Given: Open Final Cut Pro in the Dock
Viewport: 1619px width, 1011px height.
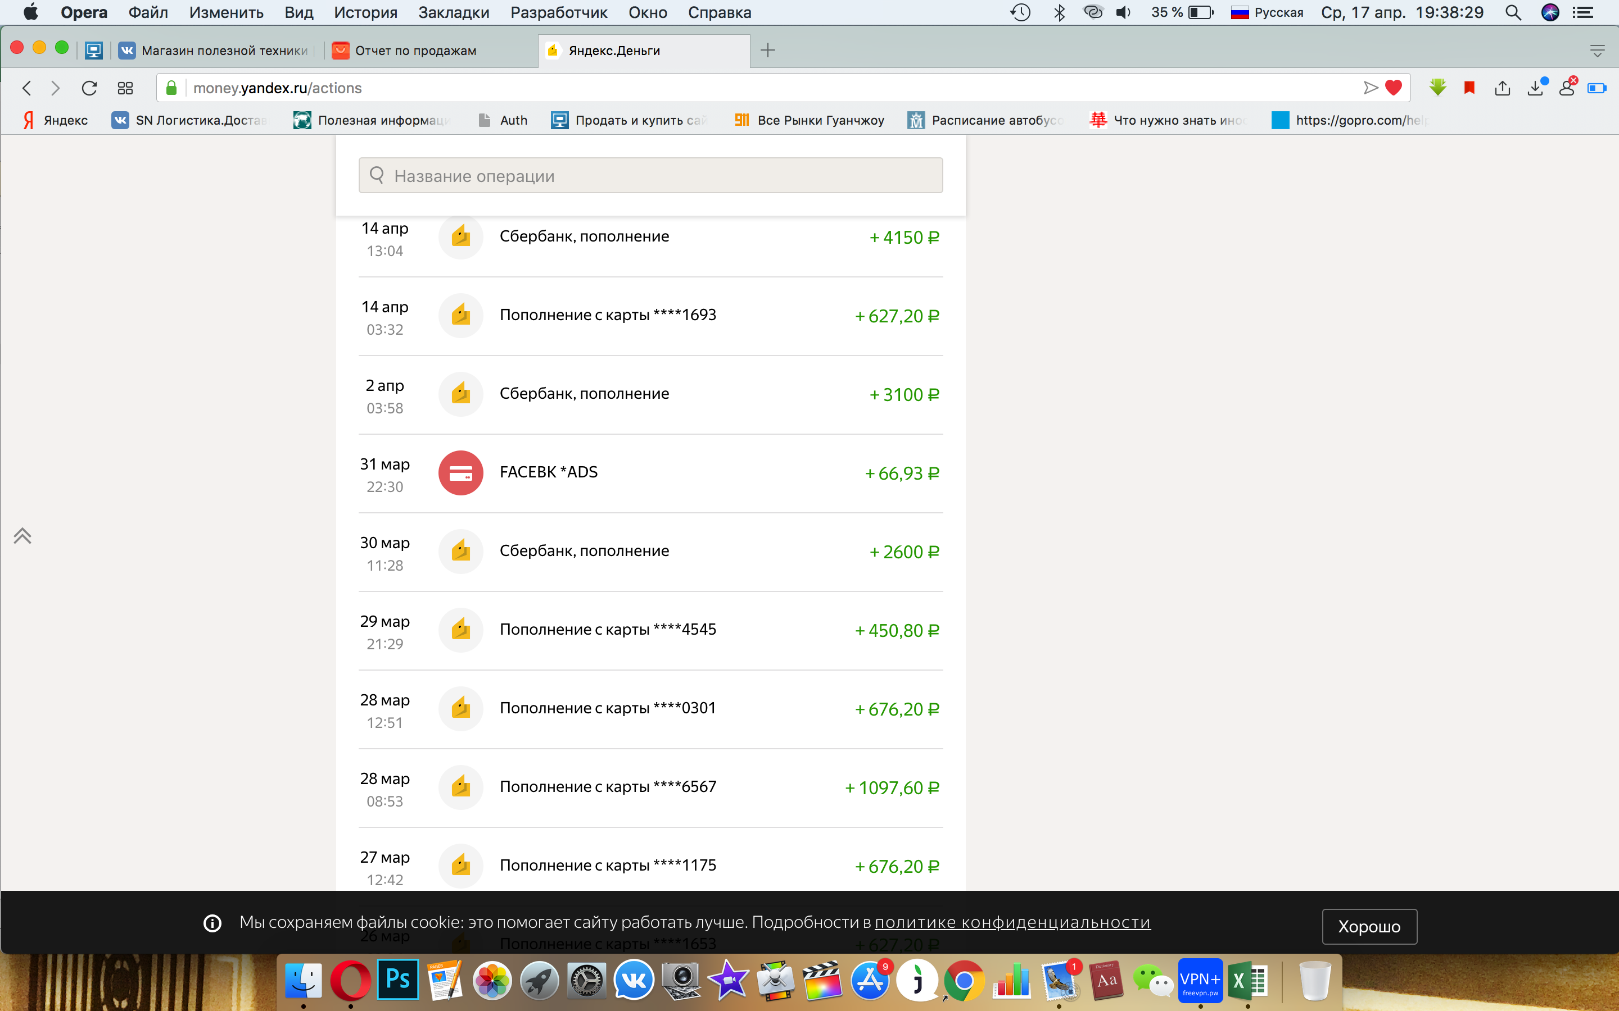Looking at the screenshot, I should pyautogui.click(x=822, y=980).
